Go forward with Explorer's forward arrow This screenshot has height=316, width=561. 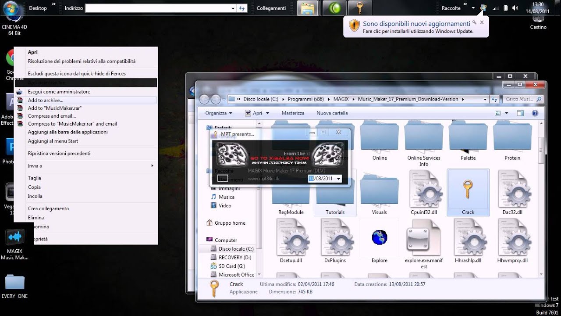(x=216, y=99)
